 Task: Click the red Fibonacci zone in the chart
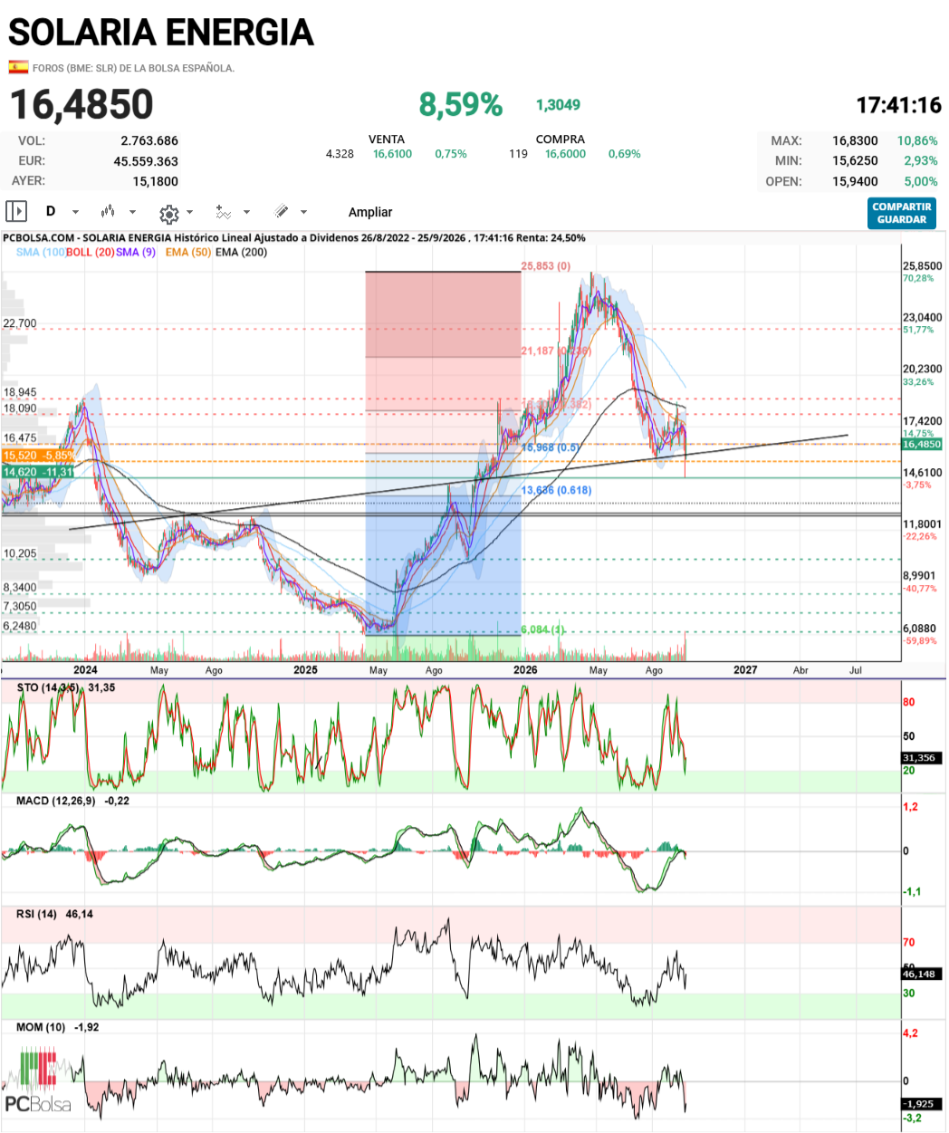tap(443, 313)
